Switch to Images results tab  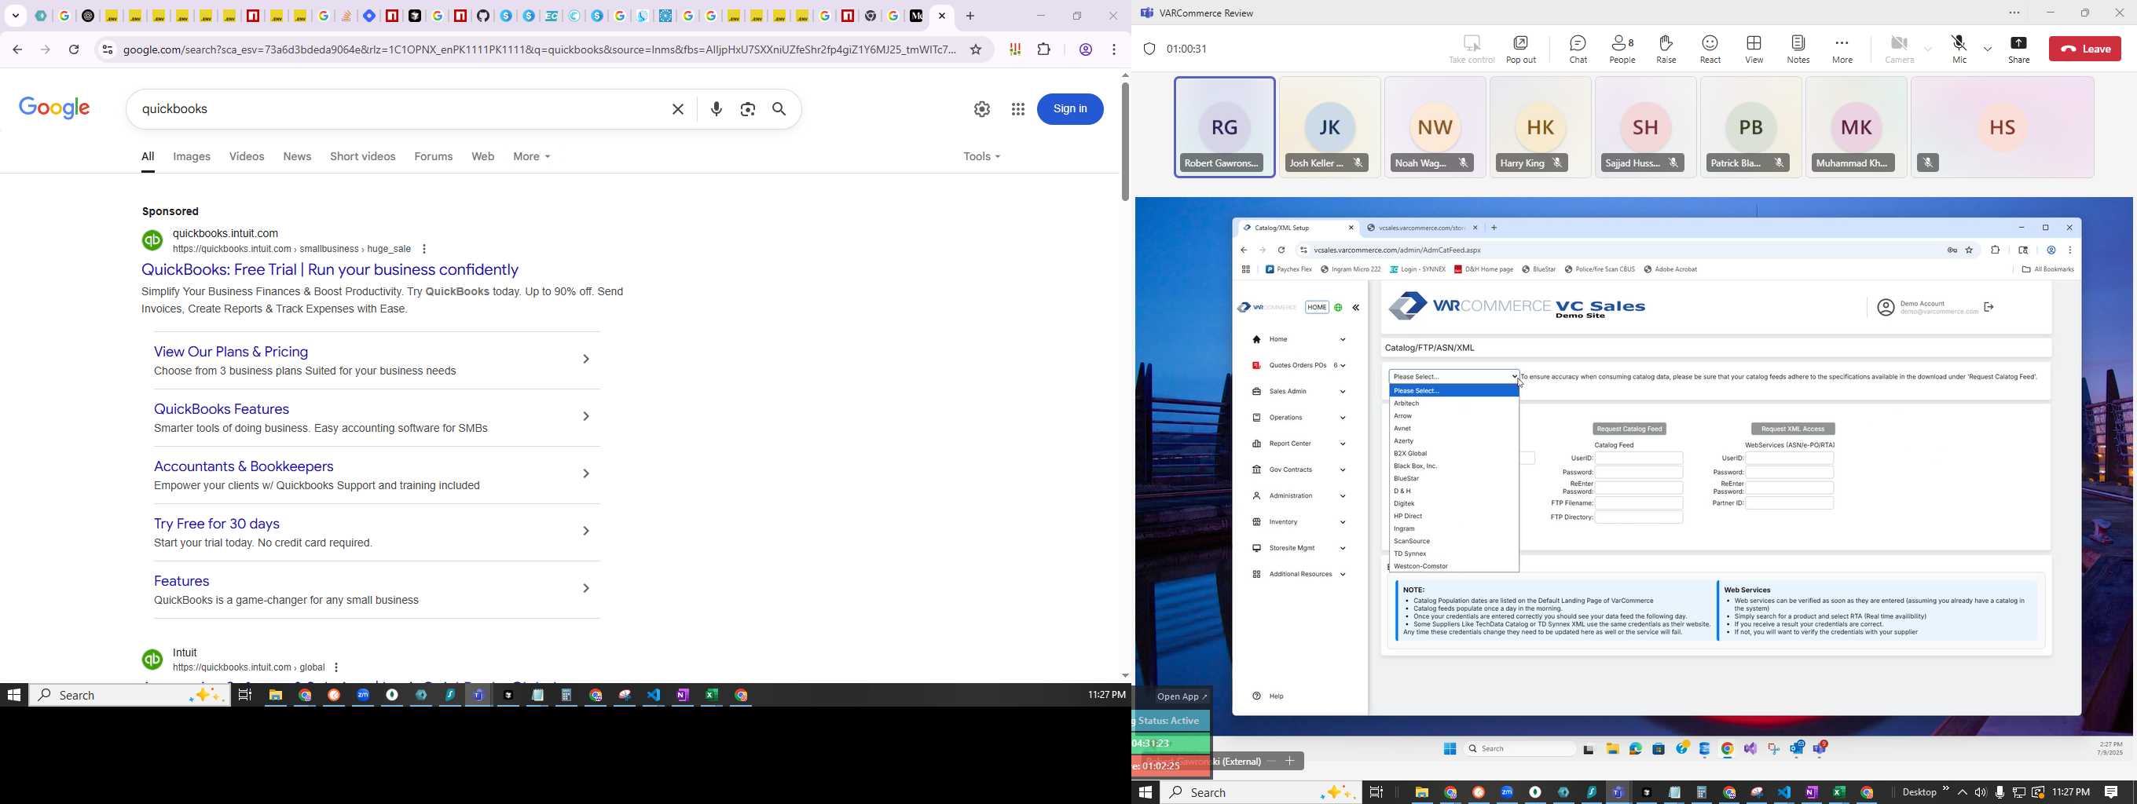pyautogui.click(x=192, y=157)
